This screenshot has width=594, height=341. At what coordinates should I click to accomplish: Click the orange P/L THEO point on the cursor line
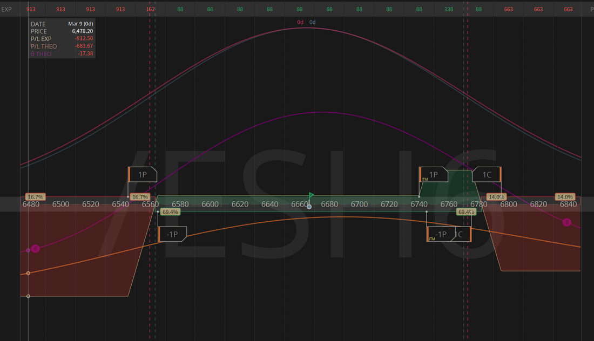point(28,273)
